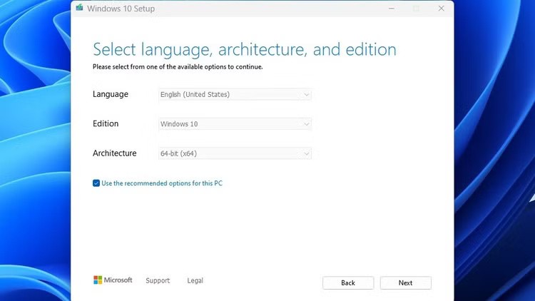Image resolution: width=535 pixels, height=301 pixels.
Task: Click the 'Use the recommended options for this PC' label
Action: 162,183
